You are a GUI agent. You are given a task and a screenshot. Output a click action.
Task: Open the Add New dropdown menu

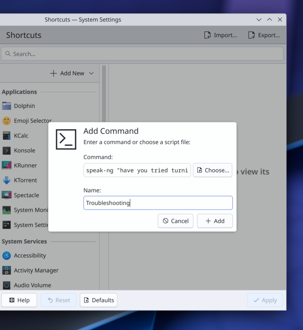[x=72, y=73]
